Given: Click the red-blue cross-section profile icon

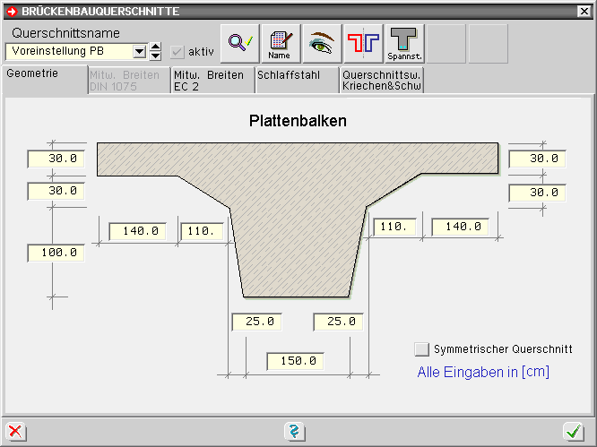Looking at the screenshot, I should click(x=363, y=43).
